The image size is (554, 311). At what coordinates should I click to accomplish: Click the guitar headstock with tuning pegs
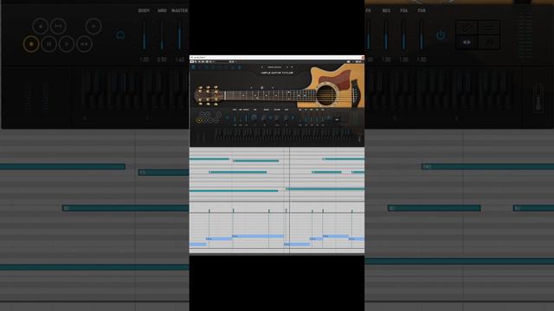coord(208,96)
